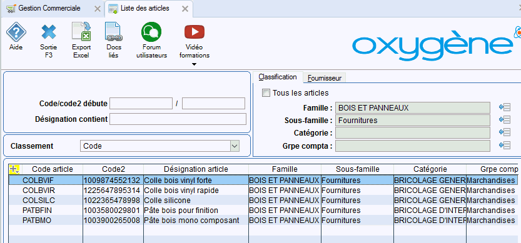Click the Sous-famille field Fournitures
Image resolution: width=521 pixels, height=243 pixels.
pyautogui.click(x=413, y=120)
